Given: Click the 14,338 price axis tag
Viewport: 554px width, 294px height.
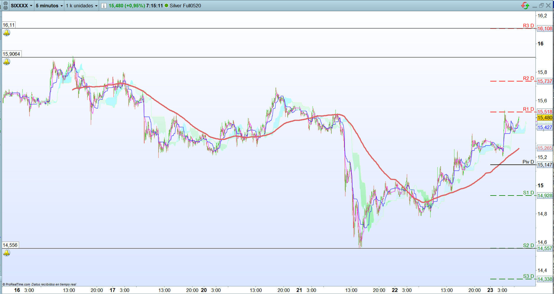Looking at the screenshot, I should coord(545,279).
